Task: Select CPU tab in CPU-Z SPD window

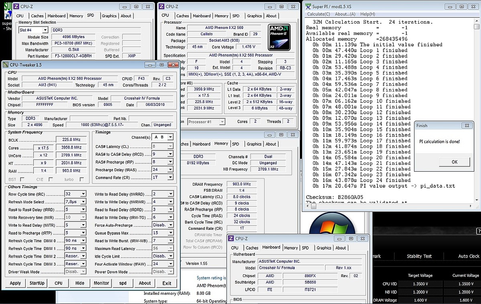Action: click(20, 16)
